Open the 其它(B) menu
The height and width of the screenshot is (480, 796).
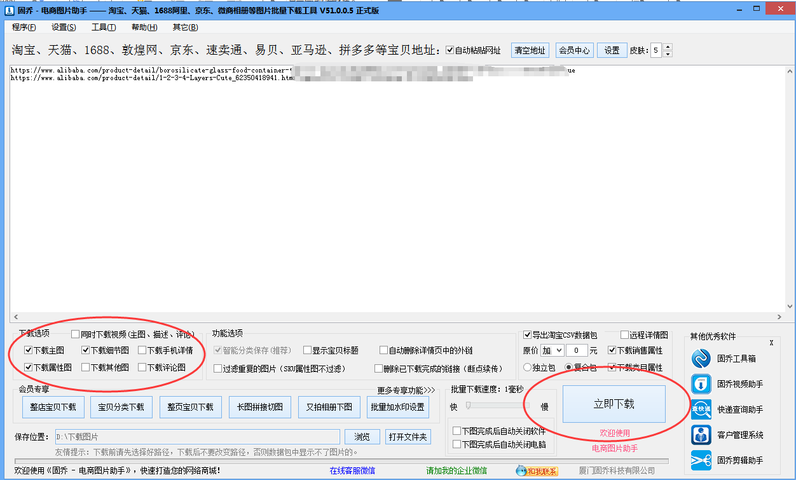pos(185,27)
